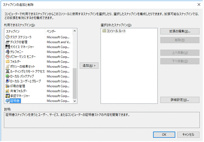This screenshot has height=142, width=204.
Task: Click the snap-in list scroll up arrow
Action: tap(75, 31)
